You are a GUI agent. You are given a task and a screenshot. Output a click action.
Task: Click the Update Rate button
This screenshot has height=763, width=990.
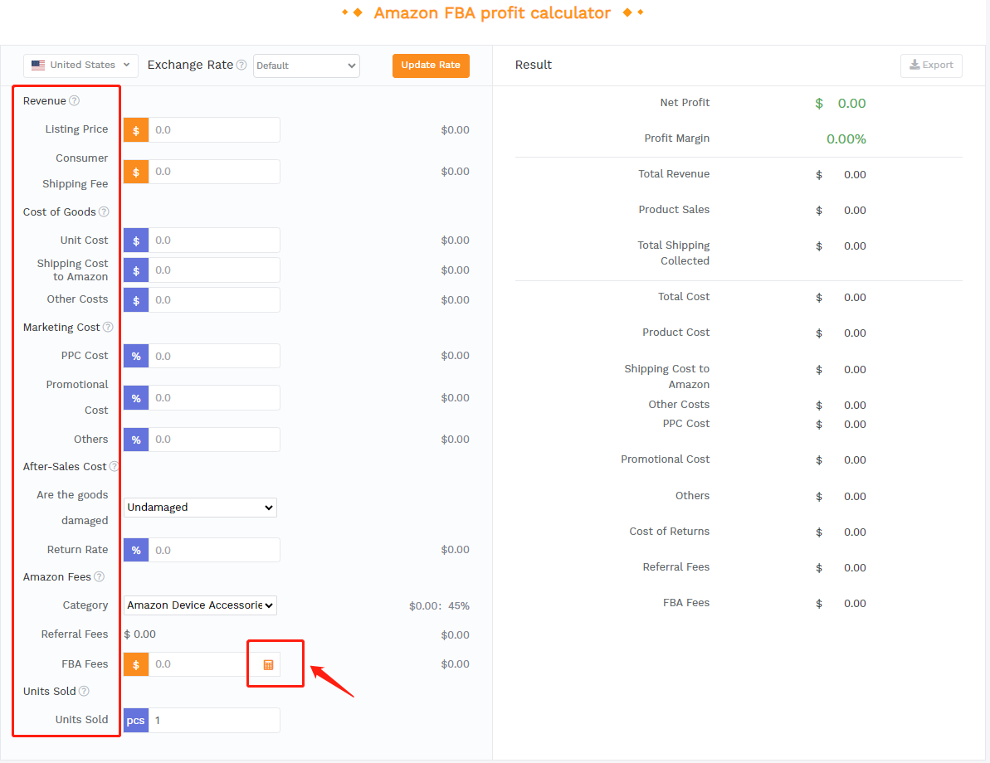point(431,66)
